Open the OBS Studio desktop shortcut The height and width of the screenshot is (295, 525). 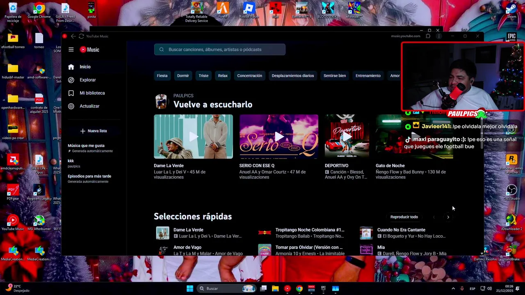coord(511,193)
